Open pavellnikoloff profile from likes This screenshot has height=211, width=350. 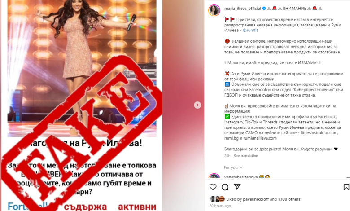256,199
